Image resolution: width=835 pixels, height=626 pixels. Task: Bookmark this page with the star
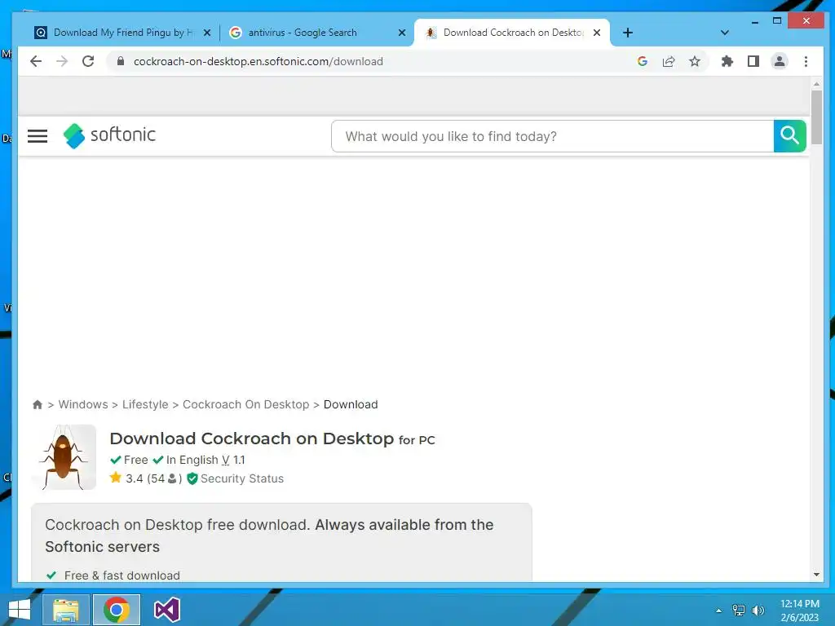point(695,61)
